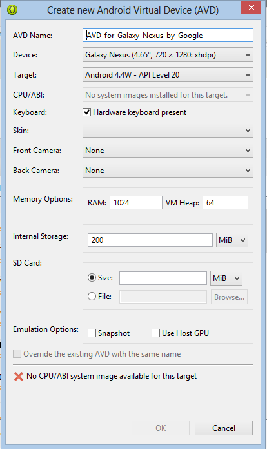
Task: Click the VM Heap input field
Action: (225, 203)
